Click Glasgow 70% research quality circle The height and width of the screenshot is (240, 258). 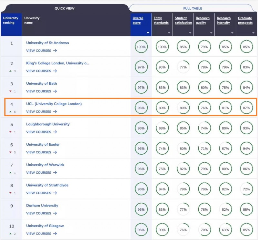point(204,230)
